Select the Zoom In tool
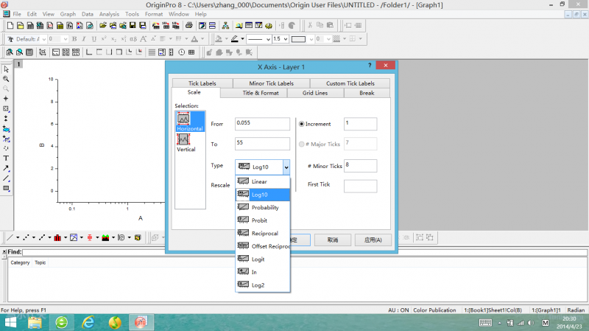 click(6, 78)
